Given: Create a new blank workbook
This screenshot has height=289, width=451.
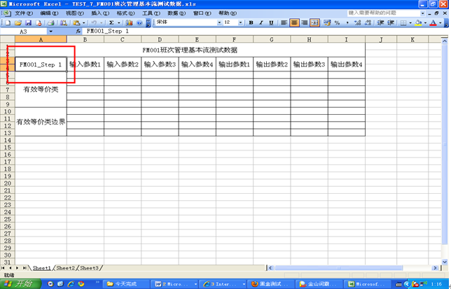Looking at the screenshot, I should pos(8,22).
